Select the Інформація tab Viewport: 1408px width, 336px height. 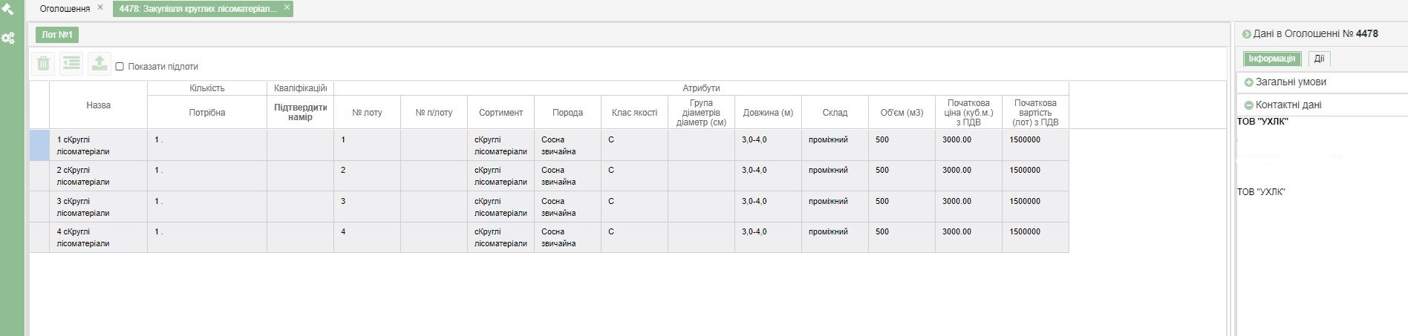point(1271,59)
